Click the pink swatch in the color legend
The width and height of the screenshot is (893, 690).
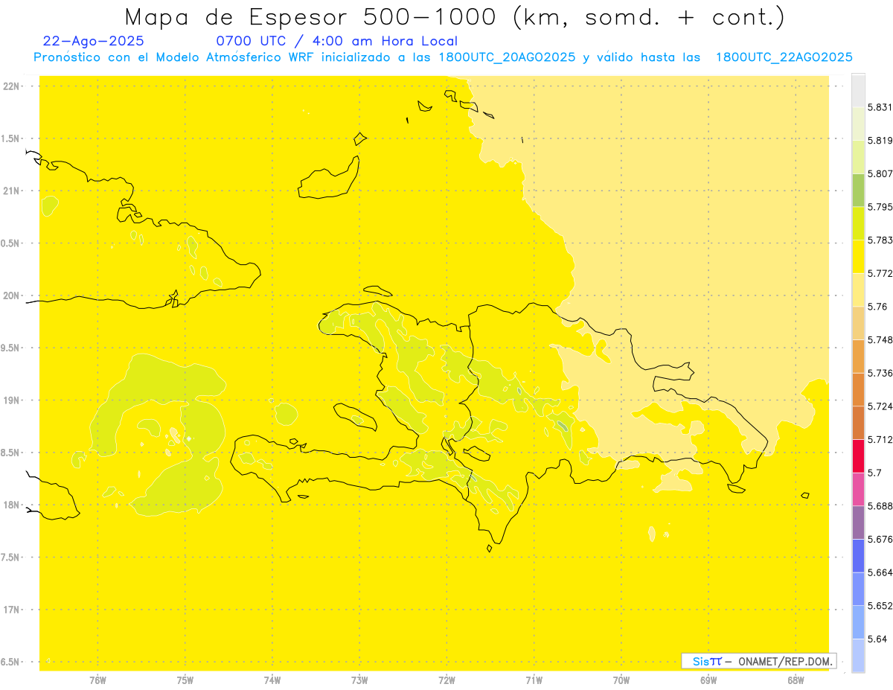click(x=858, y=489)
